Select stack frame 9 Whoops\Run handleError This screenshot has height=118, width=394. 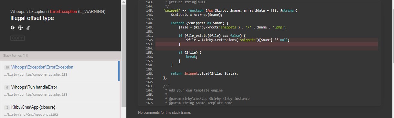click(x=59, y=91)
